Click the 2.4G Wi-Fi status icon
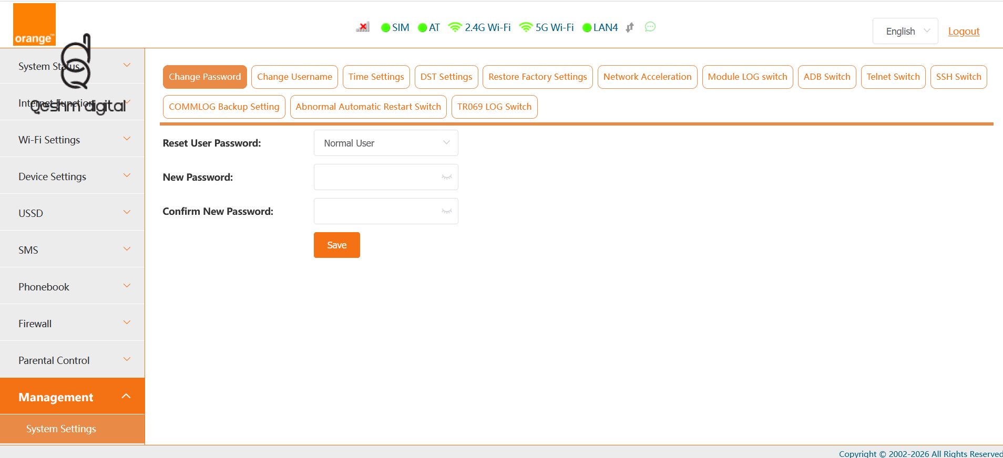 coord(455,27)
